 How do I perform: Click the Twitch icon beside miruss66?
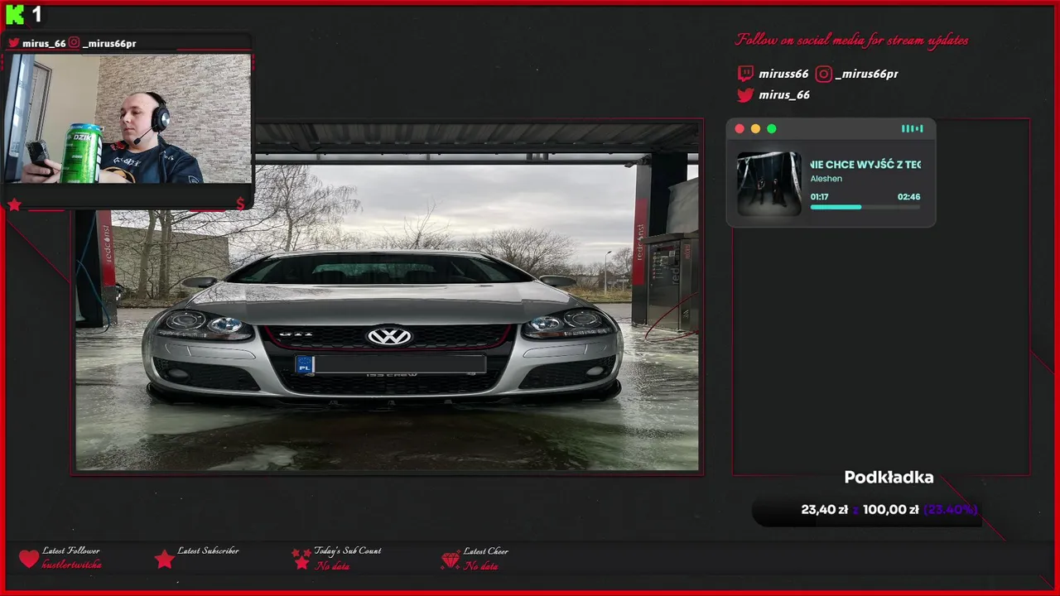745,74
